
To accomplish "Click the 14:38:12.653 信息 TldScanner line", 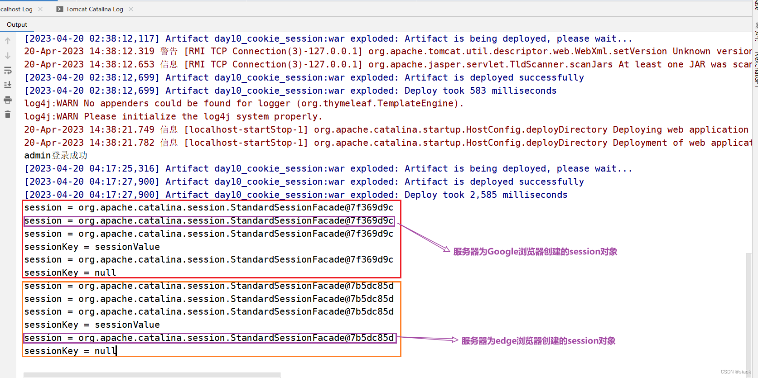I will (388, 65).
